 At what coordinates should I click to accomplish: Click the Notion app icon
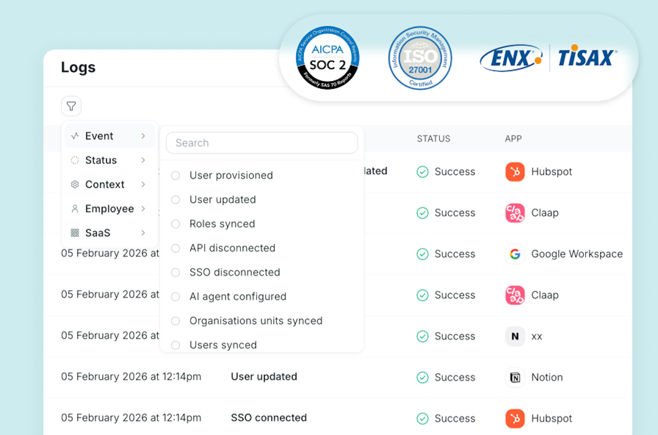click(515, 377)
